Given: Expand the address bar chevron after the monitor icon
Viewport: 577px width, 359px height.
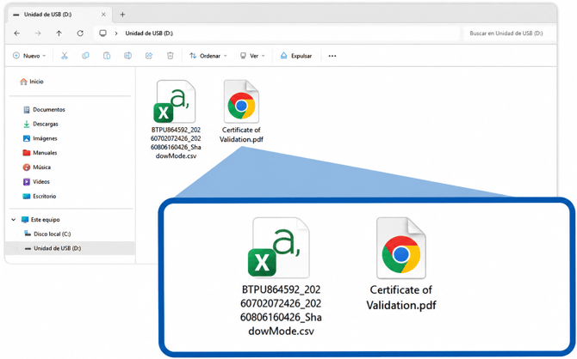Looking at the screenshot, I should pos(116,33).
